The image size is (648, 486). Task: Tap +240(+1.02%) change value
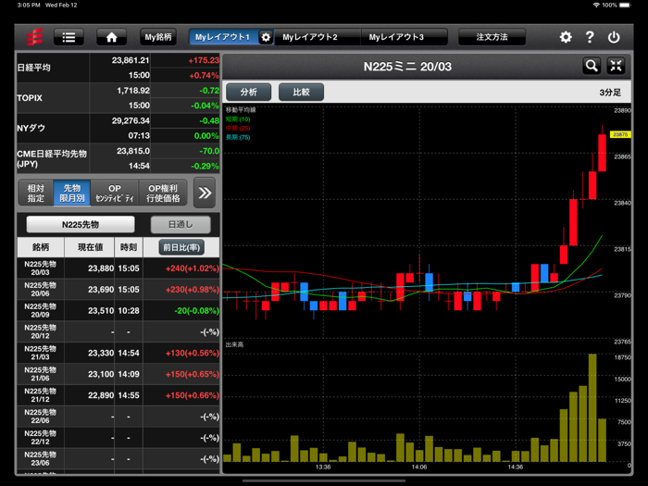click(x=193, y=268)
